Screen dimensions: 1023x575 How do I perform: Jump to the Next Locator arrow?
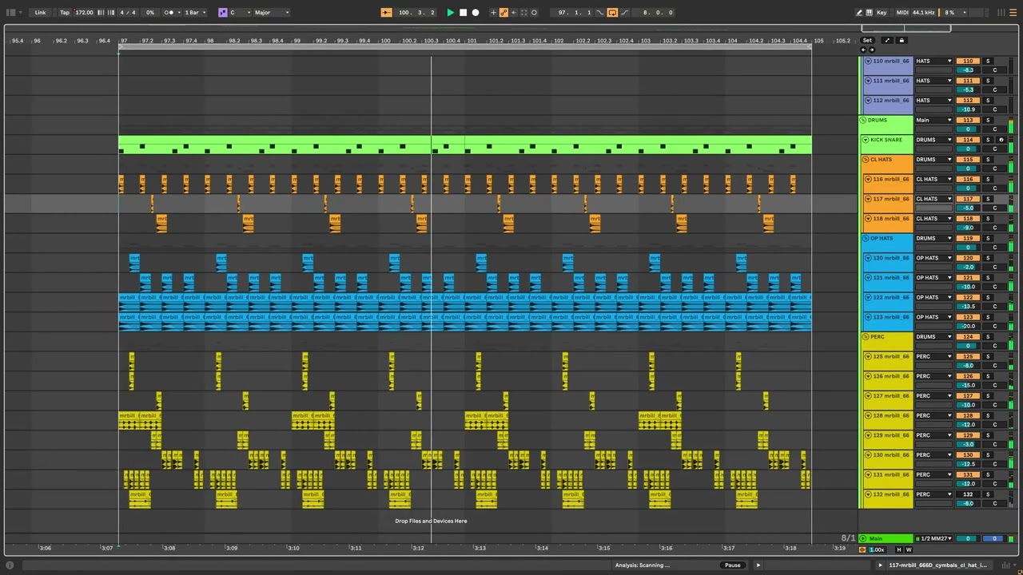pos(871,50)
